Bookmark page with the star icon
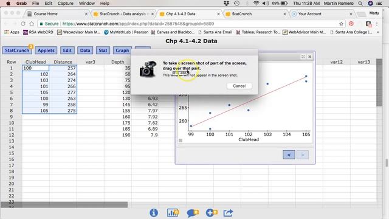This screenshot has width=389, height=219. coord(341,24)
